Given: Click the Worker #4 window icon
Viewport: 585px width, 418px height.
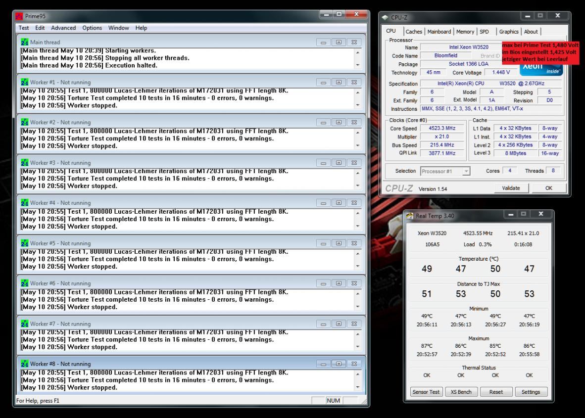Looking at the screenshot, I should pos(25,203).
